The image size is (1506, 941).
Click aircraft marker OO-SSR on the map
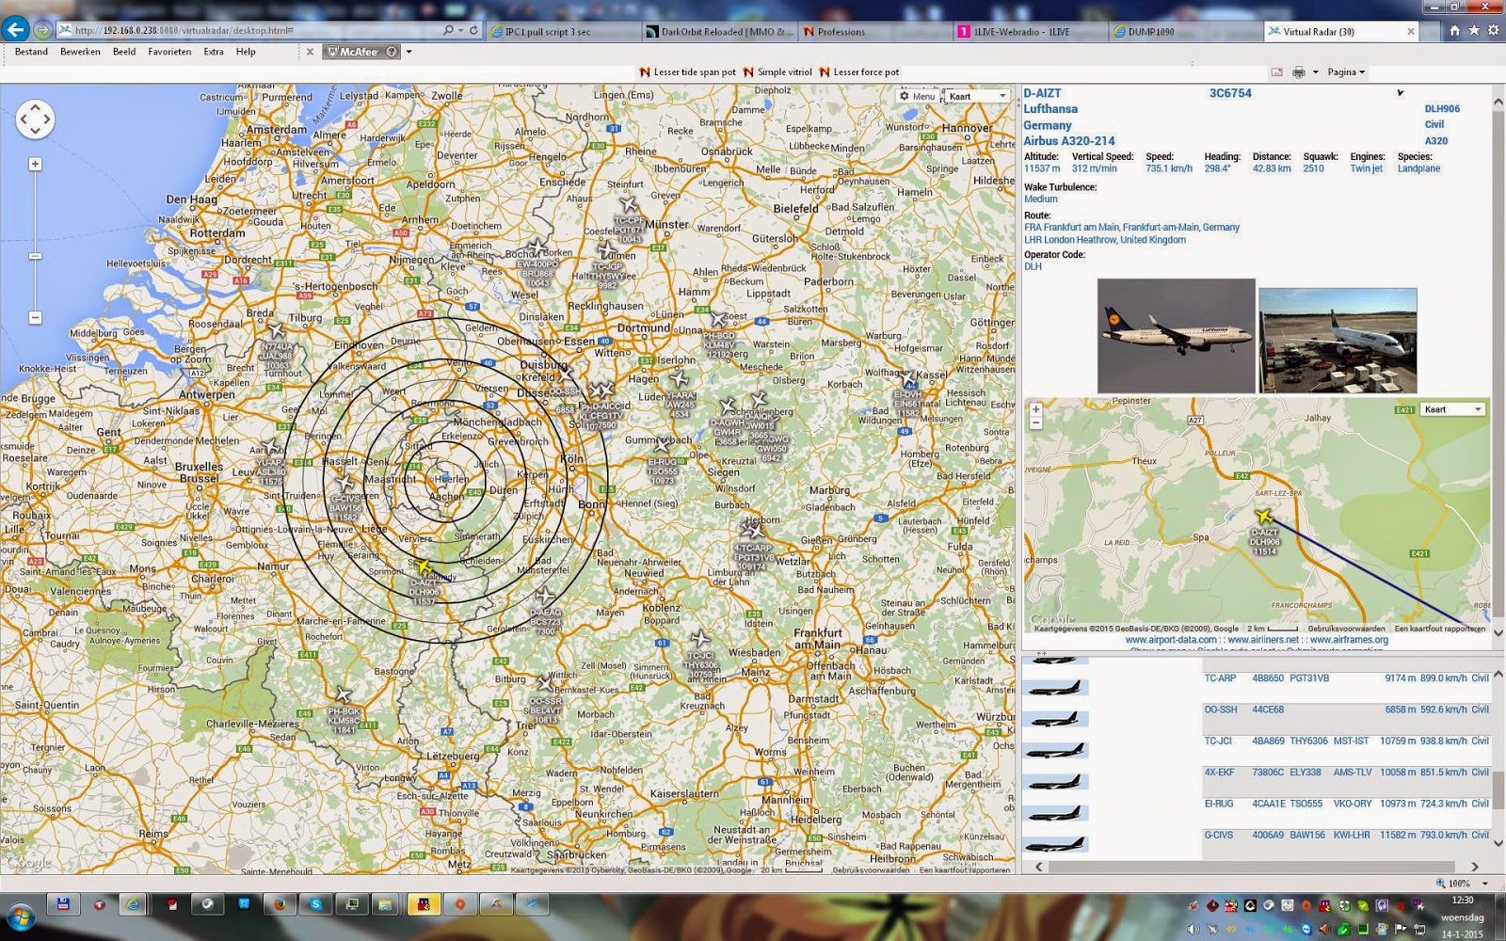pyautogui.click(x=545, y=684)
